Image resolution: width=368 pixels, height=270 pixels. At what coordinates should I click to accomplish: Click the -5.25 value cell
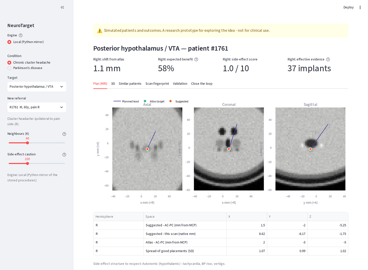click(x=328, y=225)
